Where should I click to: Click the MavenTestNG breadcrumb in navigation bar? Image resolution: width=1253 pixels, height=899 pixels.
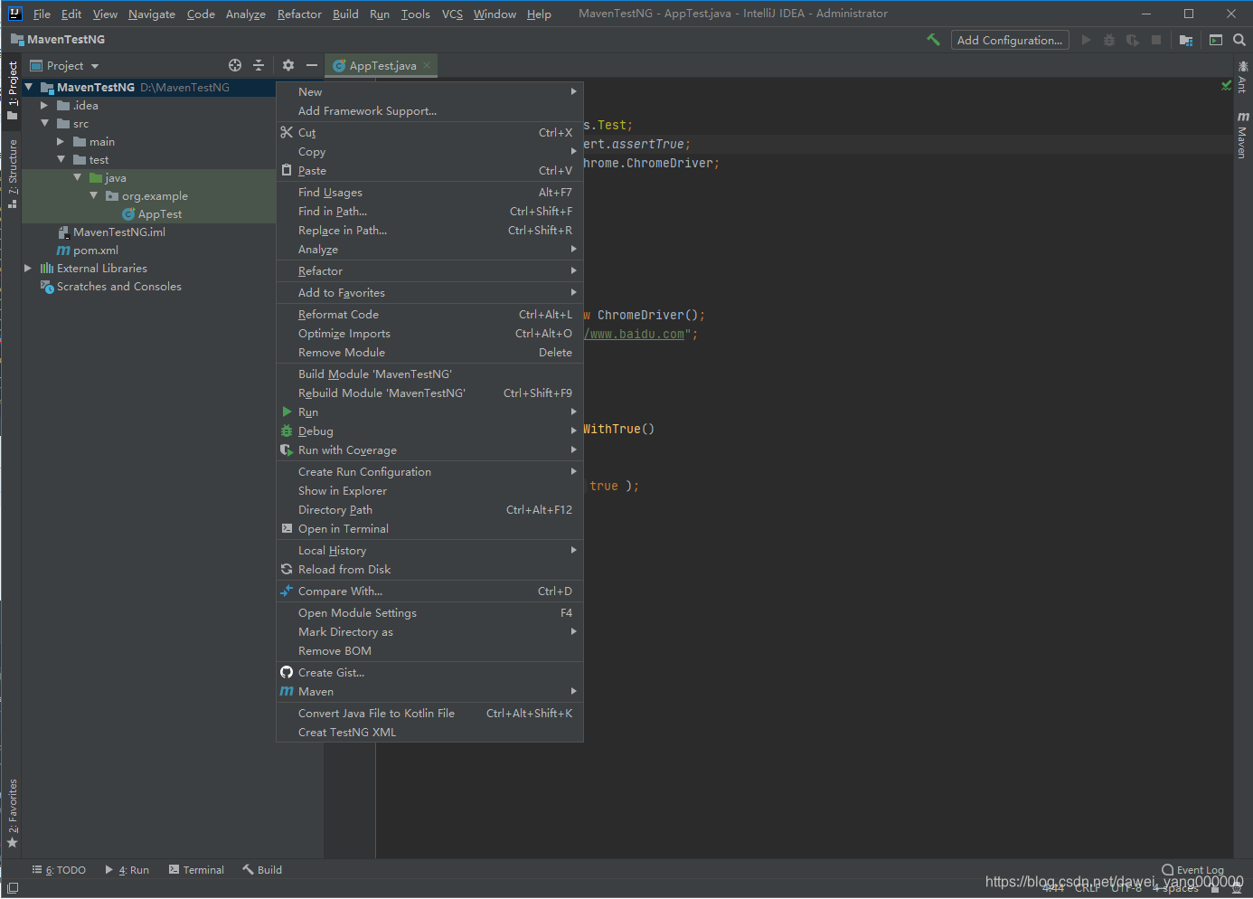tap(58, 39)
